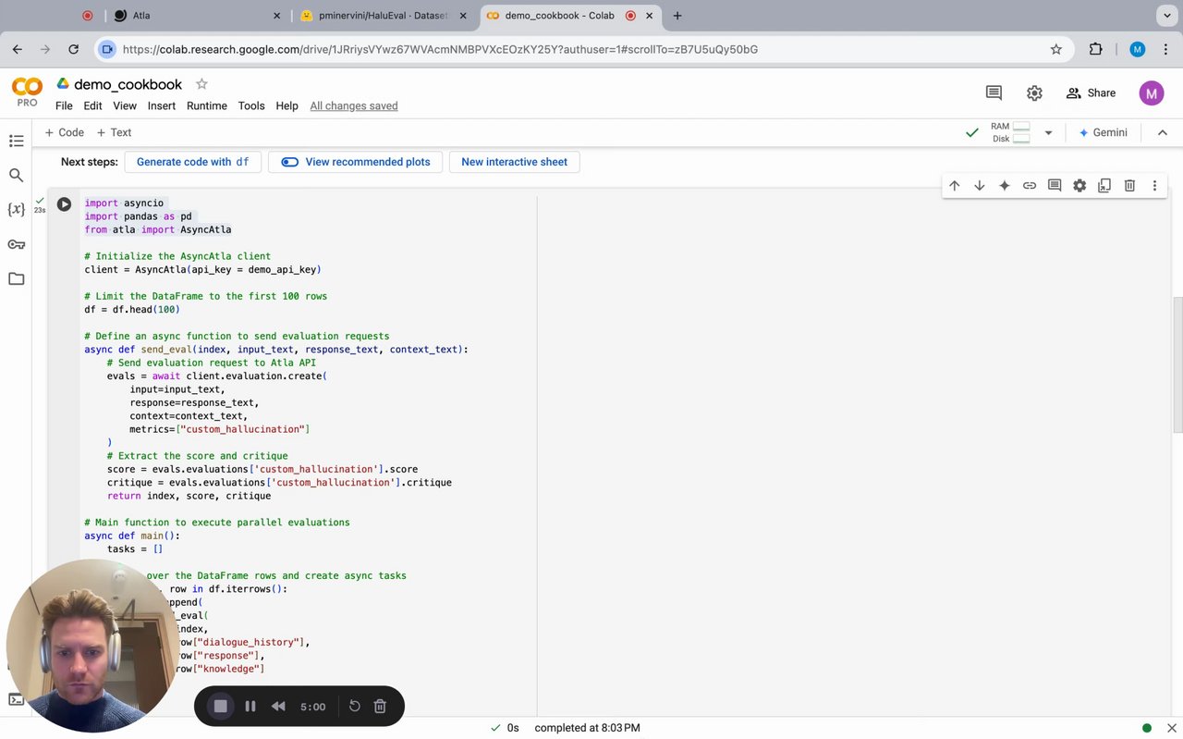Open the Colab account M avatar
Viewport: 1183px width, 739px height.
click(1151, 92)
